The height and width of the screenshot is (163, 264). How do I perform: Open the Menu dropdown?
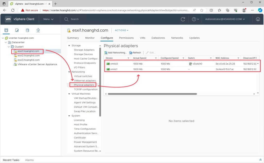48,19
